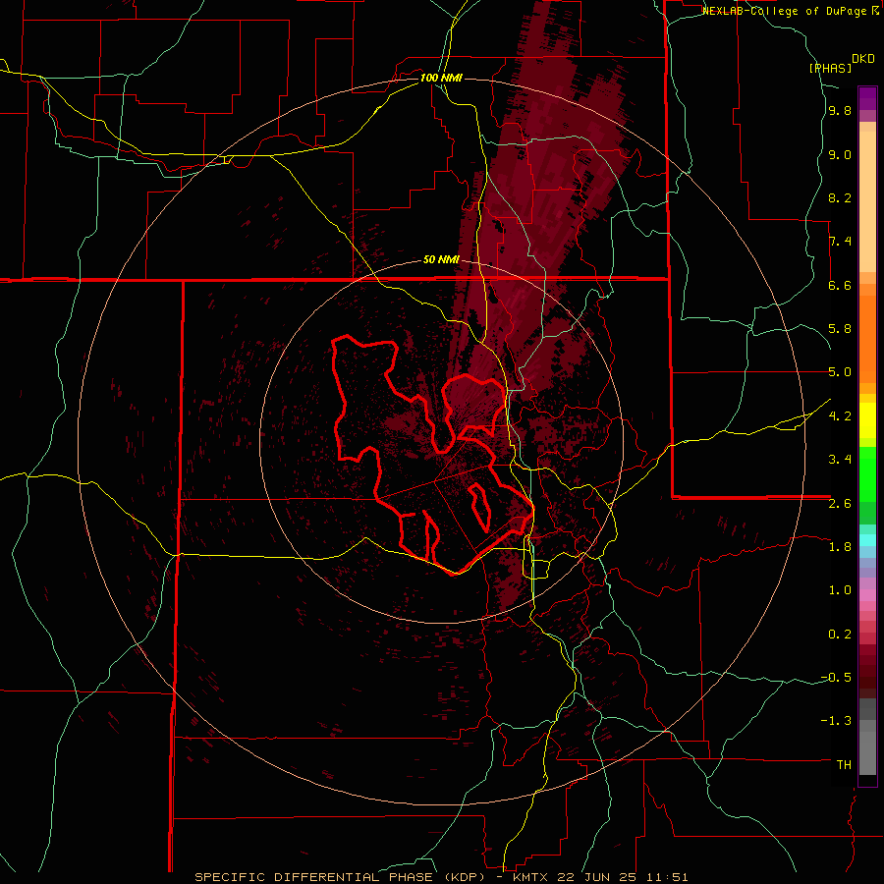This screenshot has height=884, width=884.
Task: Click the 1.0 value on the color scale
Action: point(840,589)
